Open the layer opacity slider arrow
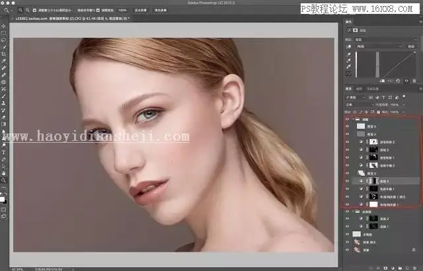423x271 pixels. click(404, 104)
